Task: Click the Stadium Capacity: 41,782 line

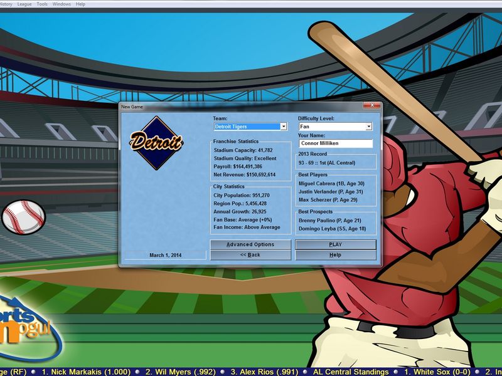Action: 243,150
